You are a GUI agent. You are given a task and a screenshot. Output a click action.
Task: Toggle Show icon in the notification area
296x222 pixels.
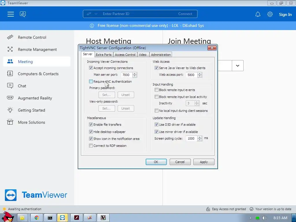coord(91,138)
